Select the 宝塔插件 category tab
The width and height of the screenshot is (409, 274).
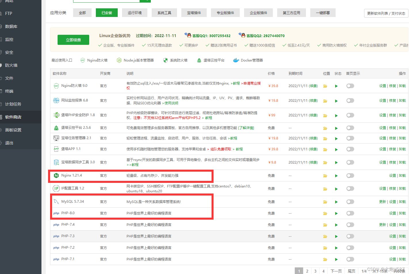tap(194, 13)
